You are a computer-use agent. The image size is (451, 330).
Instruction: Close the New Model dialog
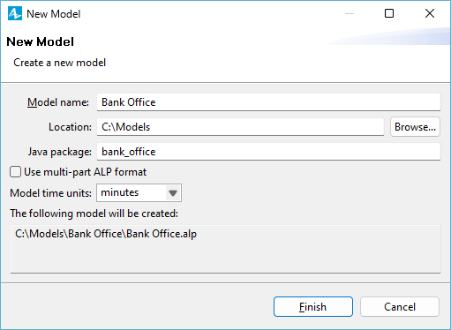pyautogui.click(x=430, y=13)
